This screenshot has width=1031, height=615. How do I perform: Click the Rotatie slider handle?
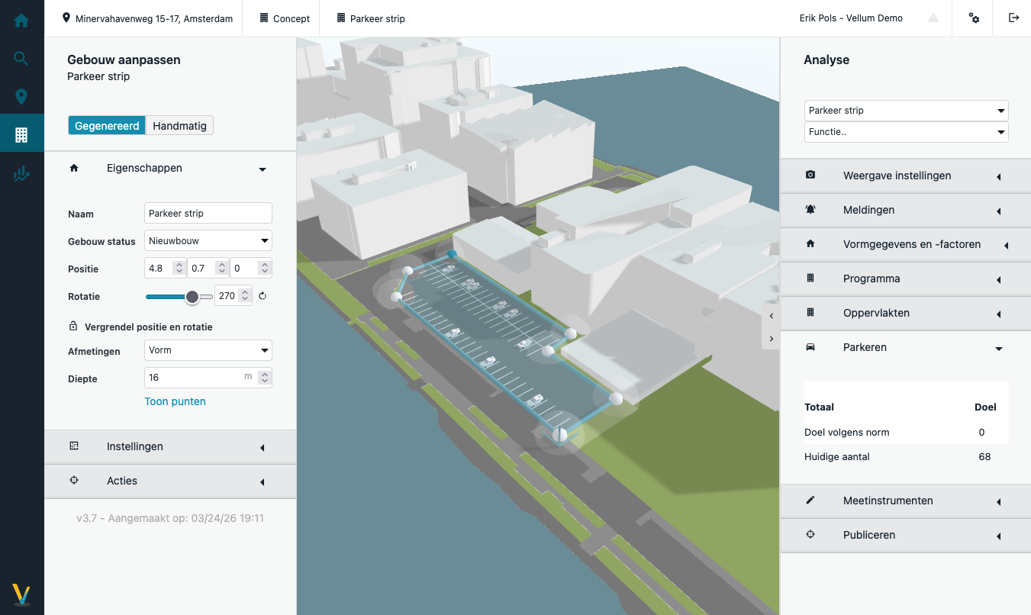192,297
